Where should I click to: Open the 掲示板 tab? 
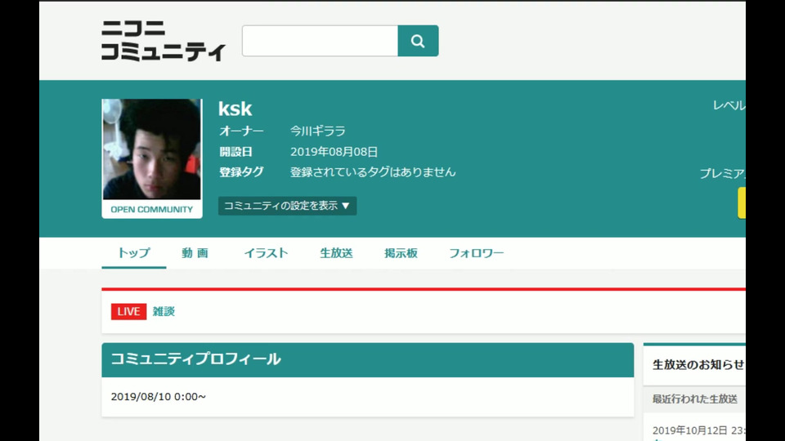tap(401, 253)
